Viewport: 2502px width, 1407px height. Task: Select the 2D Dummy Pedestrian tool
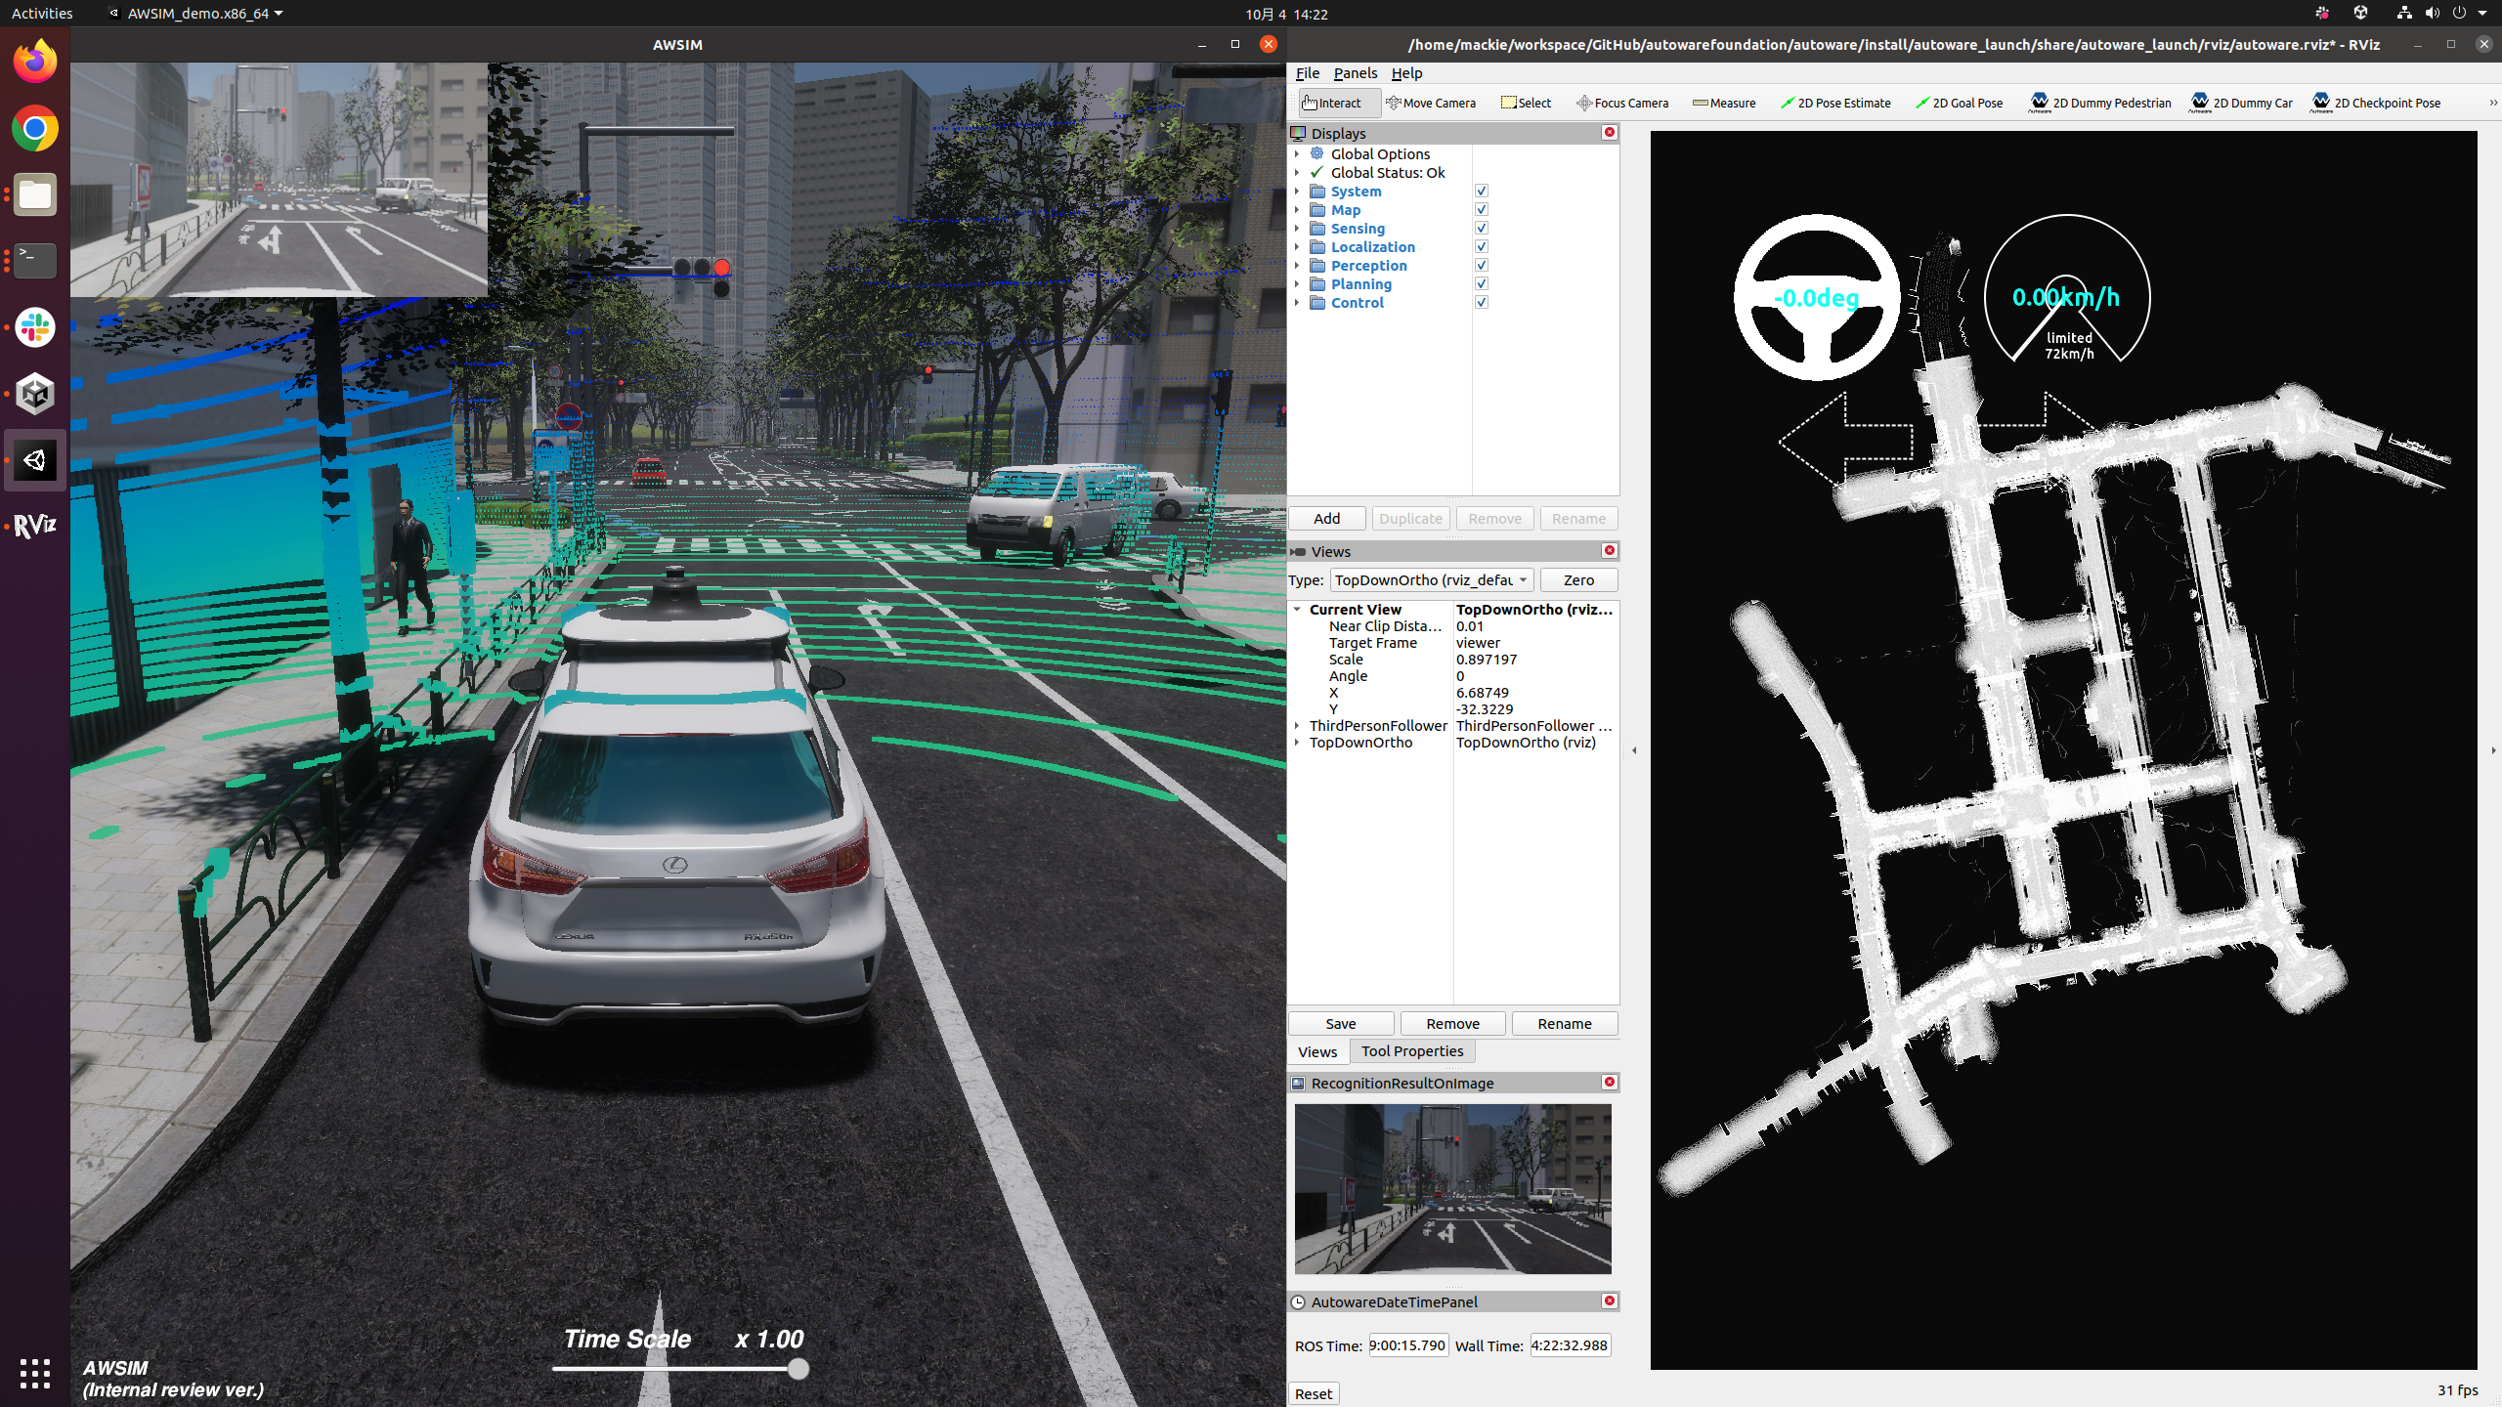(x=2100, y=103)
